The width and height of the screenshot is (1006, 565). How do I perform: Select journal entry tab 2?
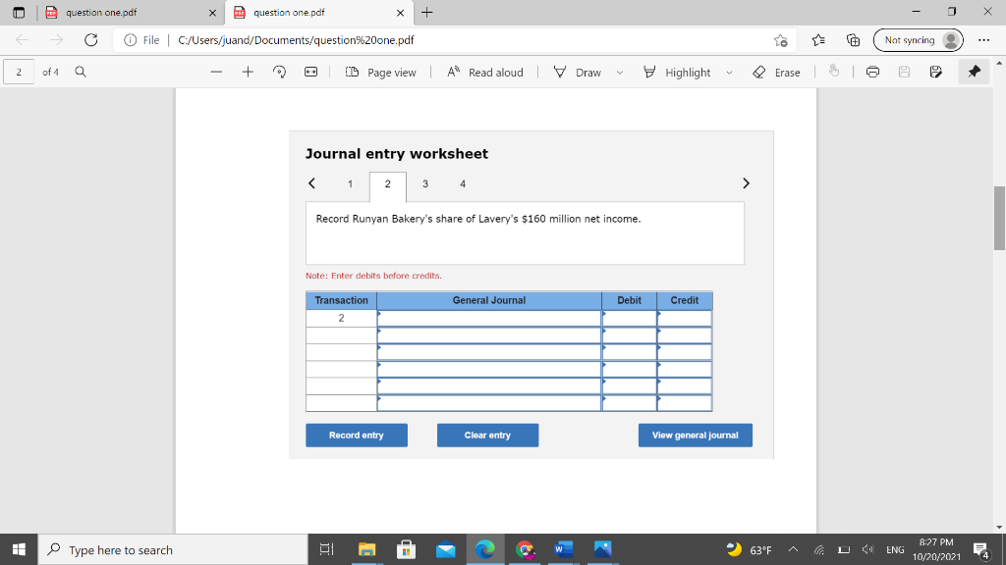(x=387, y=185)
